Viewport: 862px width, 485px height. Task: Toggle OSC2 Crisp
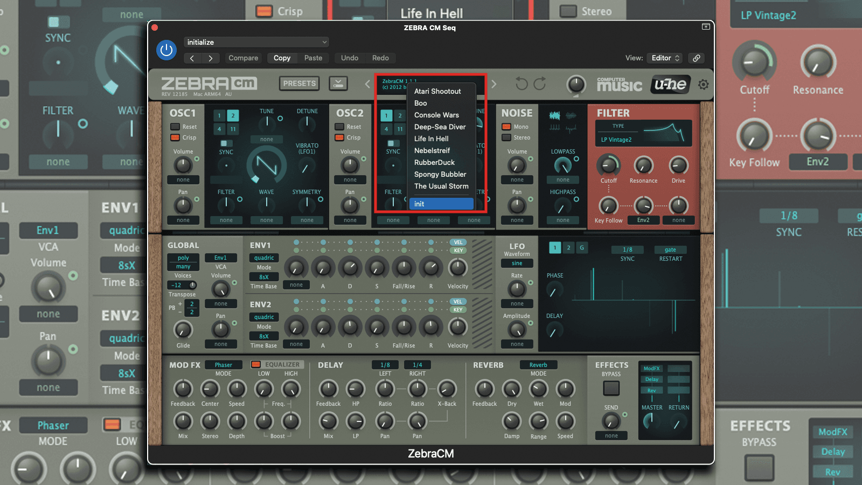pyautogui.click(x=339, y=137)
